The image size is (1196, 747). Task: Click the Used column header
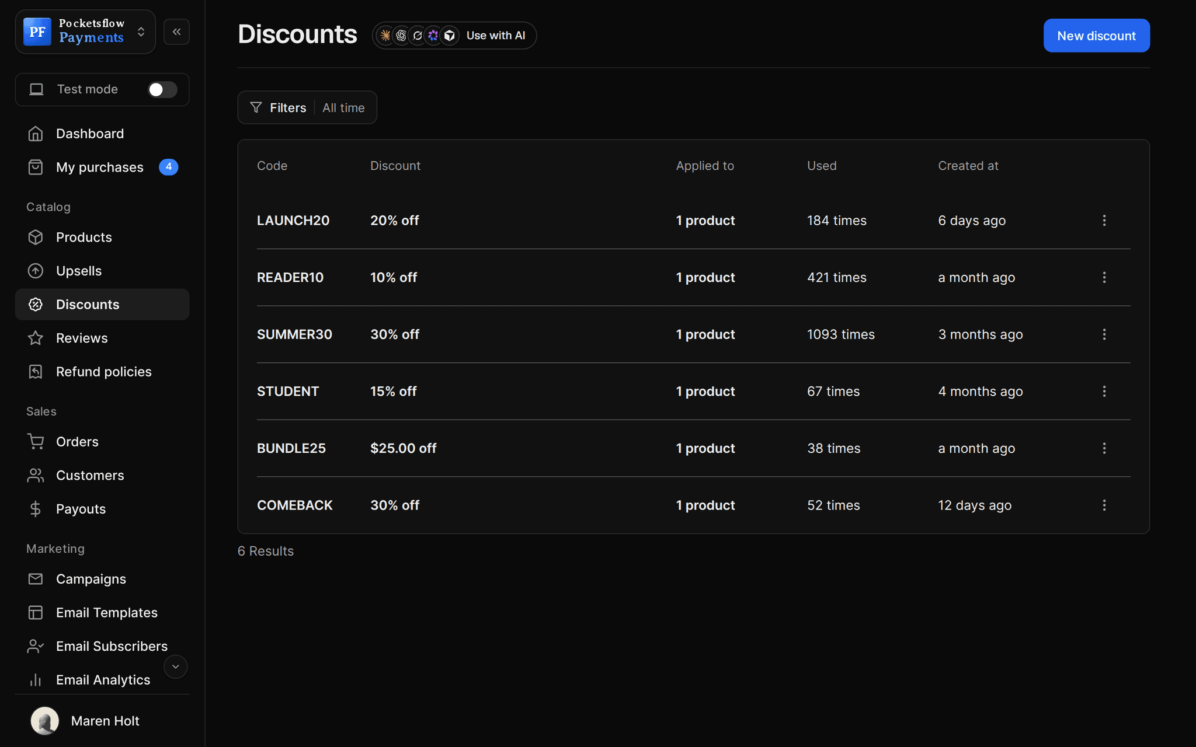[822, 166]
